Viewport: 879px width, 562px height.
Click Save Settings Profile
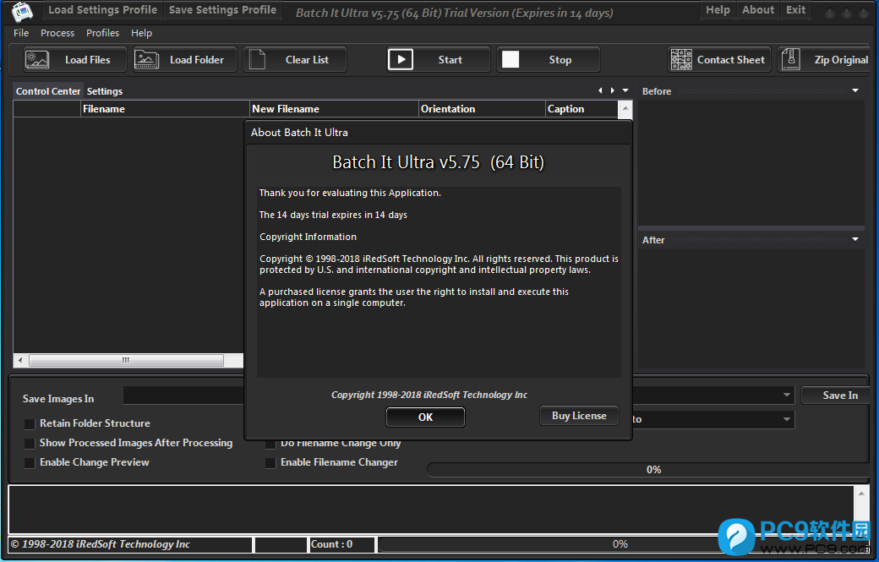tap(222, 10)
